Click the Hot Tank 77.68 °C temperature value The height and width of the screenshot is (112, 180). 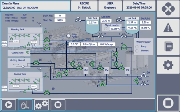click(x=132, y=28)
